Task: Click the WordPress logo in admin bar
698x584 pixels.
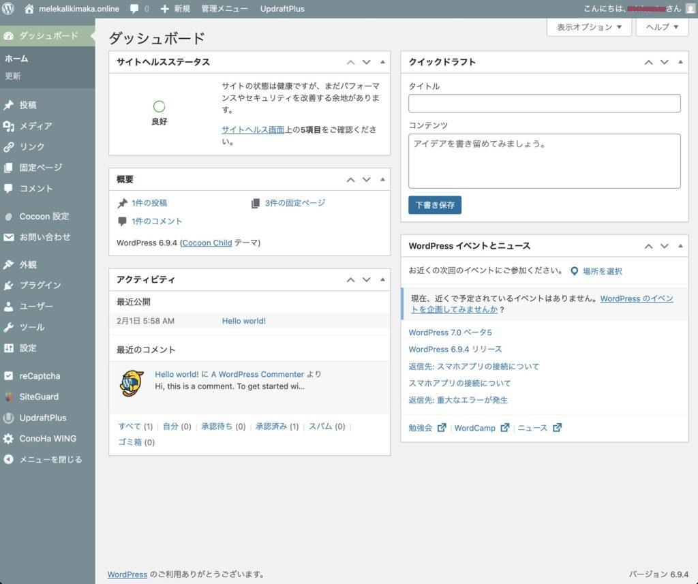Action: (8, 9)
